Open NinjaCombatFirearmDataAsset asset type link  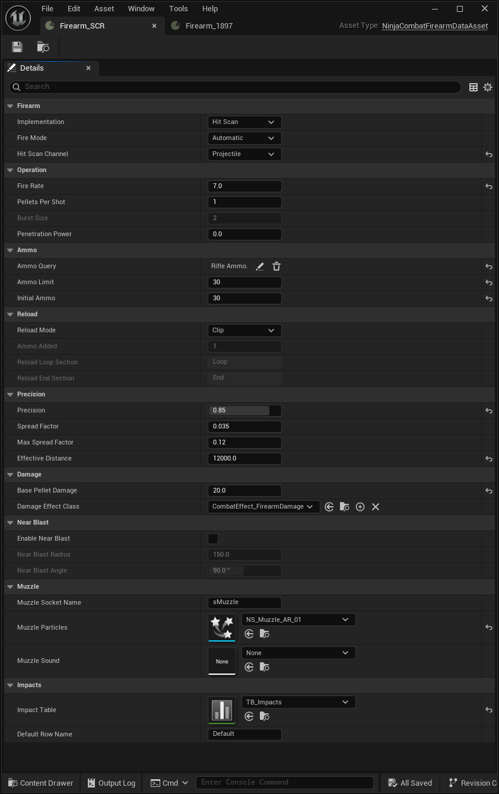[435, 26]
